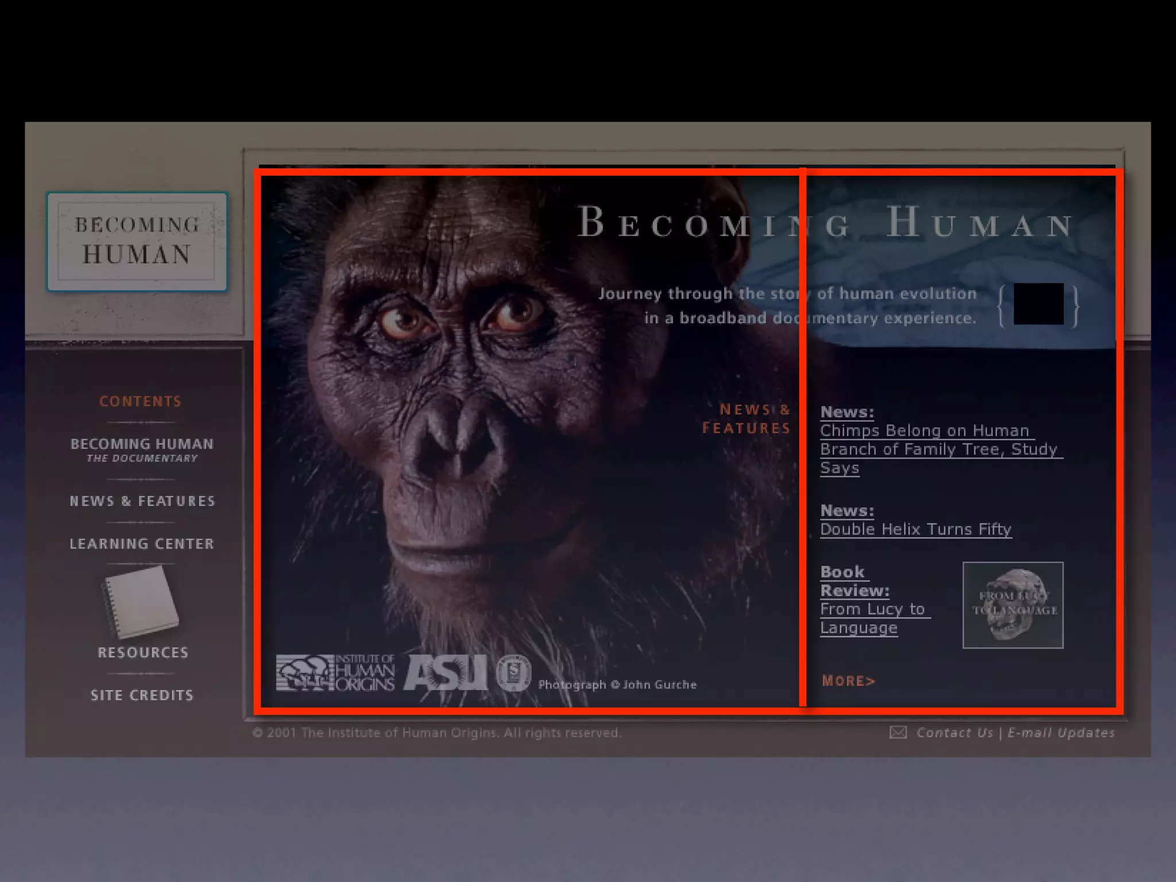Screen dimensions: 1176x882
Task: Open the Resources notebook icon
Action: 141,602
